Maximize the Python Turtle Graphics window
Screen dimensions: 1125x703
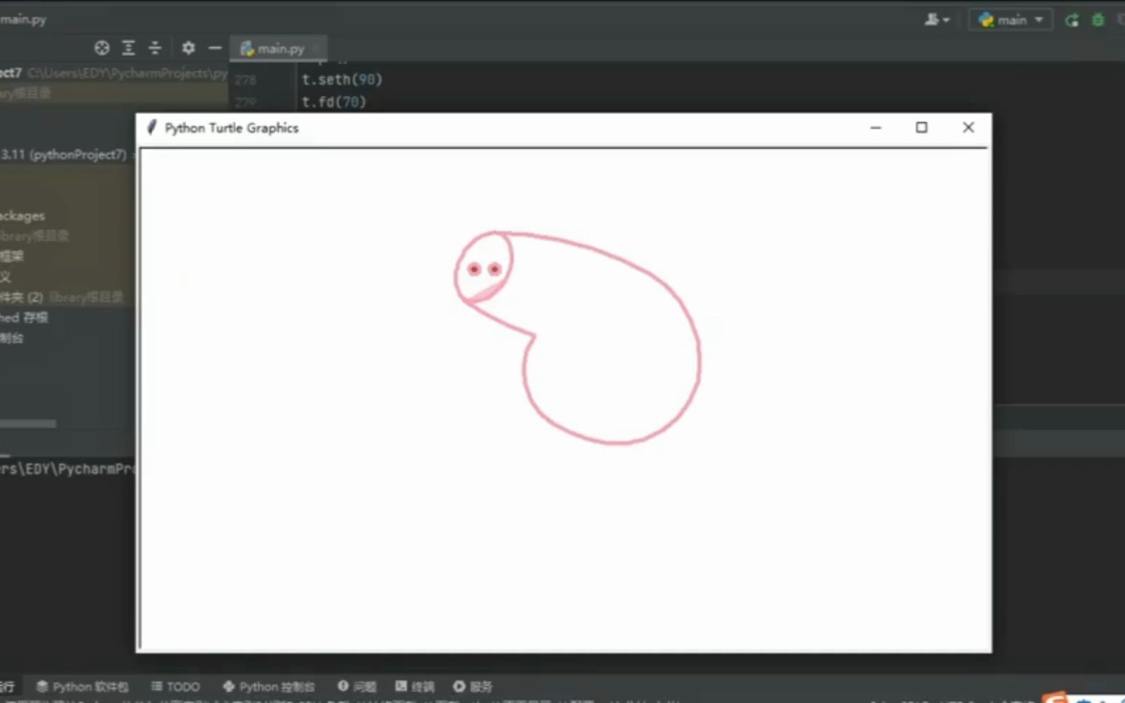(922, 128)
